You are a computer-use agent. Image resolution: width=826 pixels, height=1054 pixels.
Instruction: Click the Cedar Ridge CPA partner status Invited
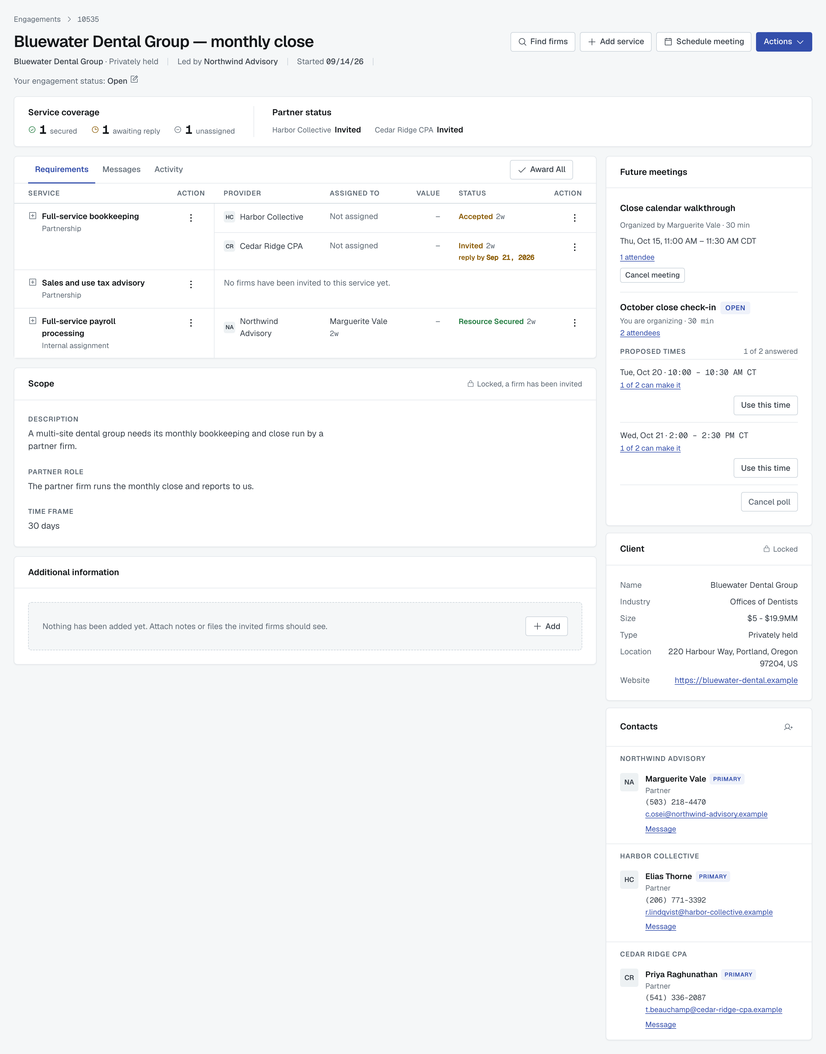(x=450, y=130)
